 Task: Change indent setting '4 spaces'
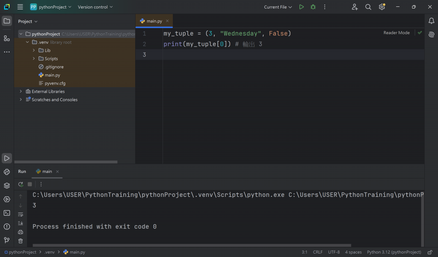point(353,252)
